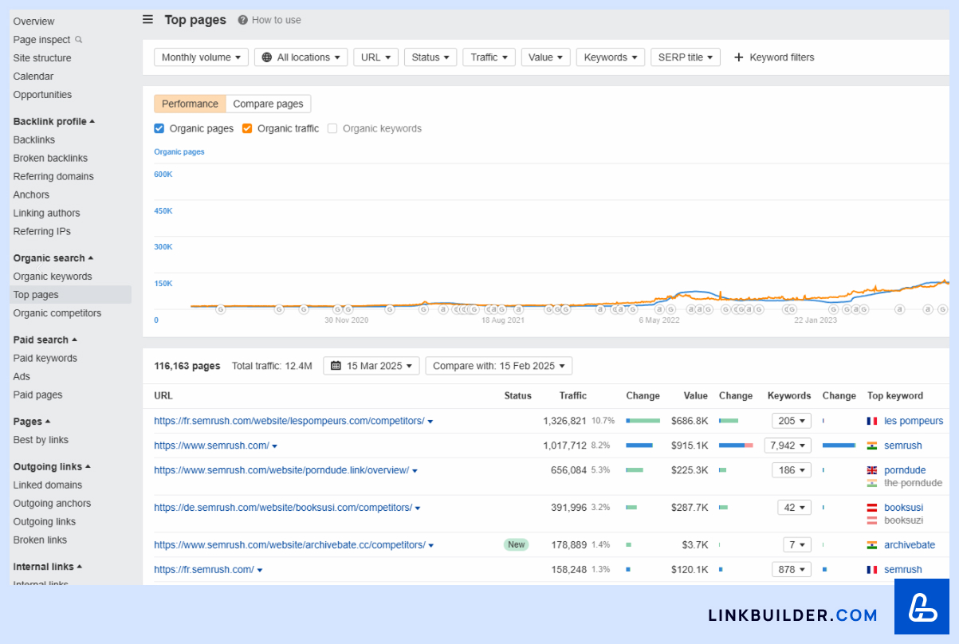Select Top pages in the sidebar
The width and height of the screenshot is (959, 644).
click(x=70, y=295)
